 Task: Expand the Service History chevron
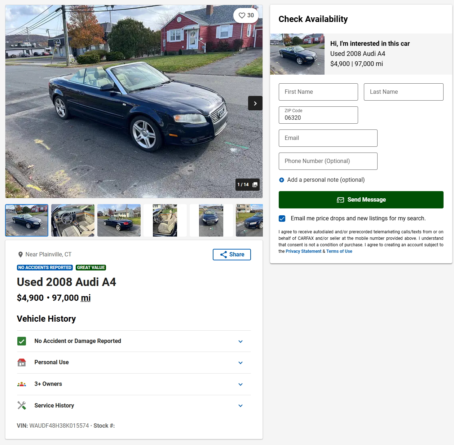pyautogui.click(x=241, y=406)
